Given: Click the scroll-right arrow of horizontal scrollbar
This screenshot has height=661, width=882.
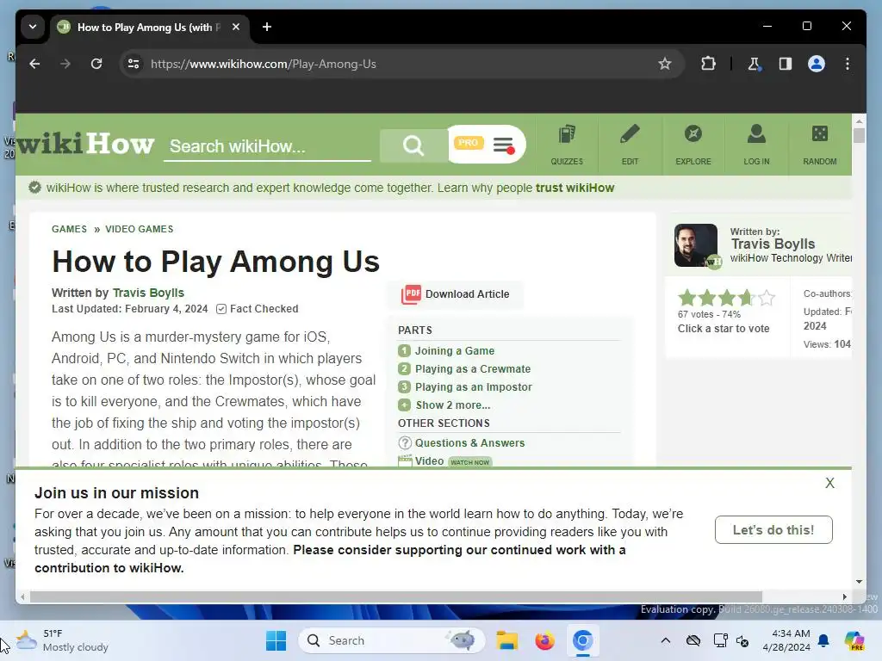Looking at the screenshot, I should point(844,596).
